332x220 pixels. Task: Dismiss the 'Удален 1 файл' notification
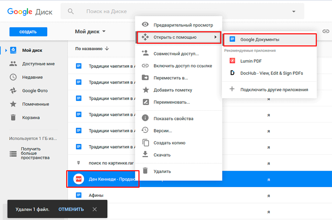95,209
